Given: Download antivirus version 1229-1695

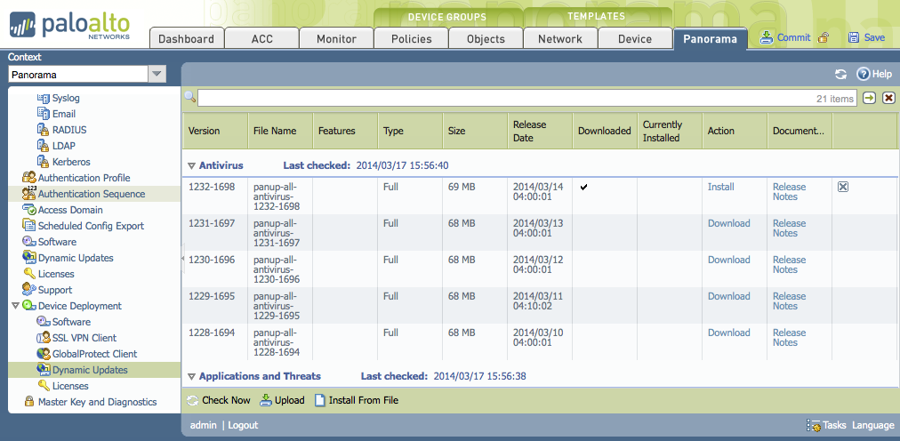Looking at the screenshot, I should (729, 296).
